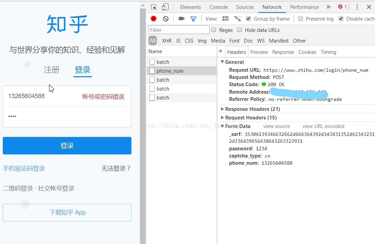This screenshot has height=244, width=375.
Task: Click the phone number input field
Action: pyautogui.click(x=67, y=96)
